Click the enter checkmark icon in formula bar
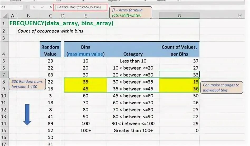Screen dimensions: 250x146 (x=42, y=7)
